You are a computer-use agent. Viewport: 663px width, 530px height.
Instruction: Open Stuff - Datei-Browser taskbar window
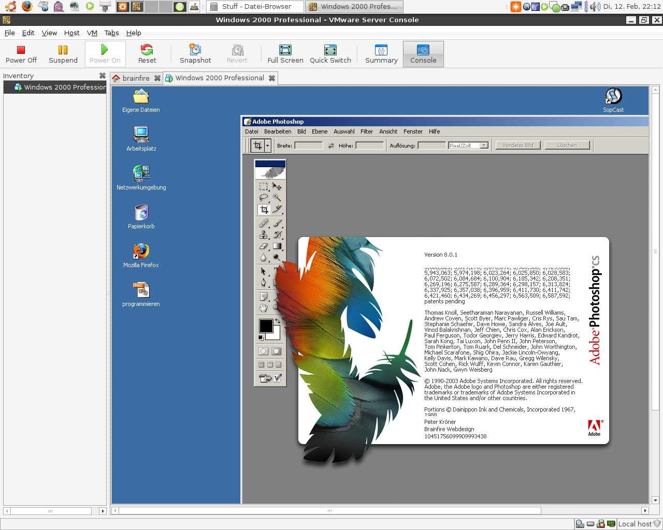pos(255,7)
